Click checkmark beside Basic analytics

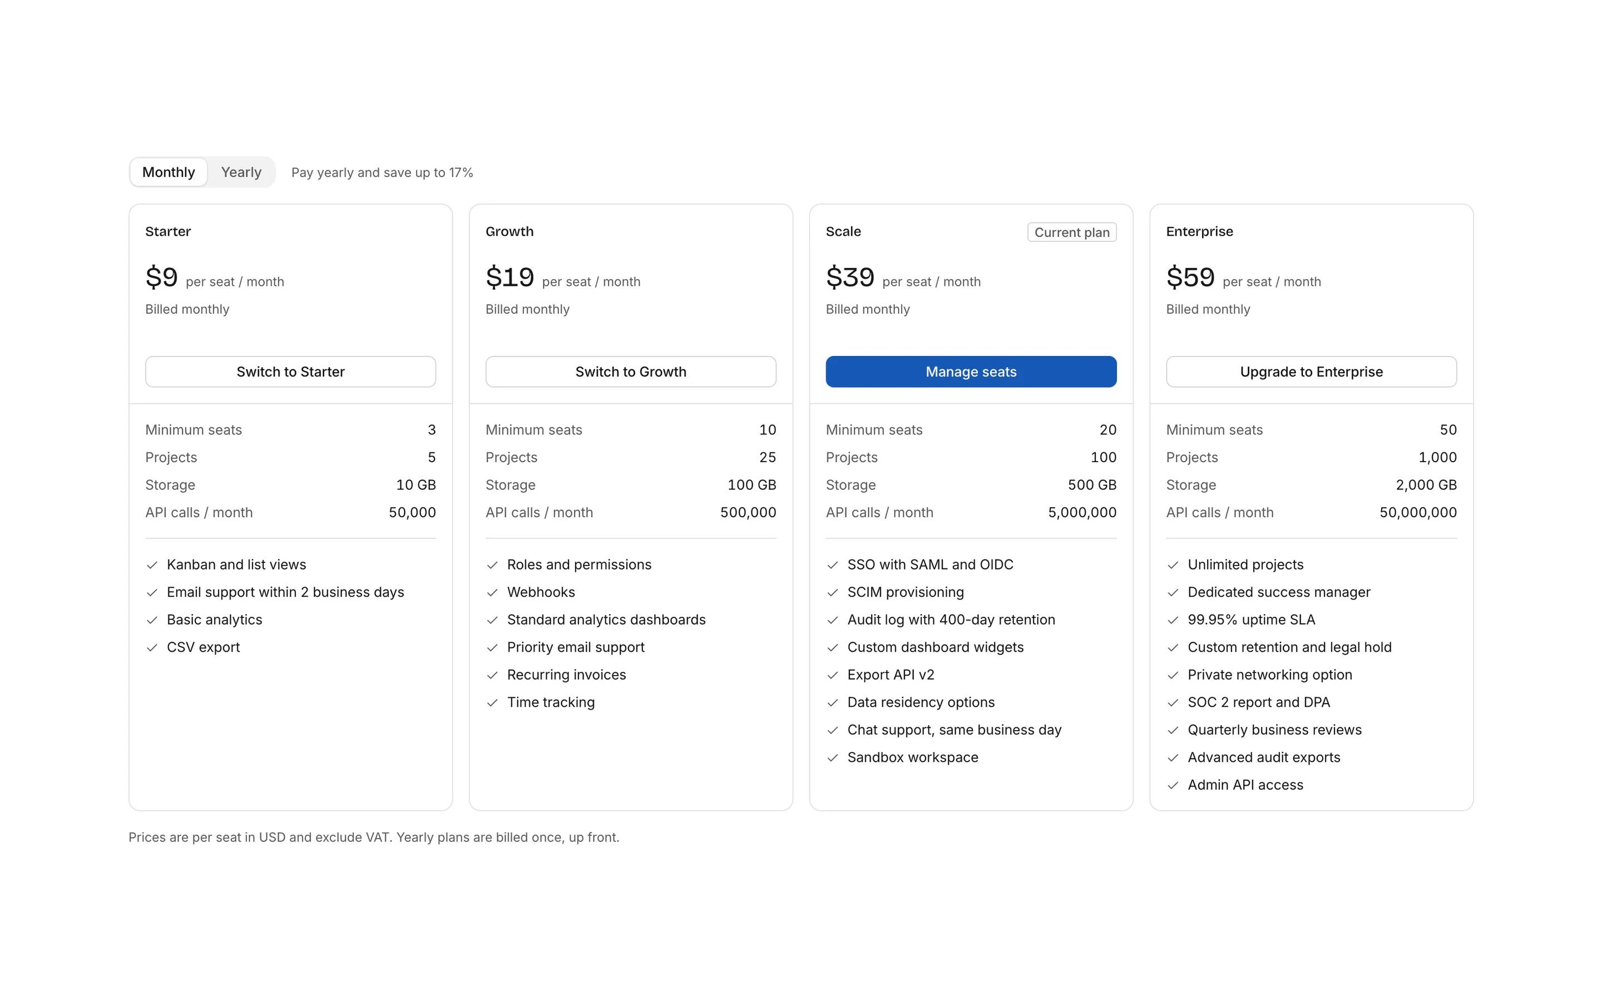click(x=152, y=620)
